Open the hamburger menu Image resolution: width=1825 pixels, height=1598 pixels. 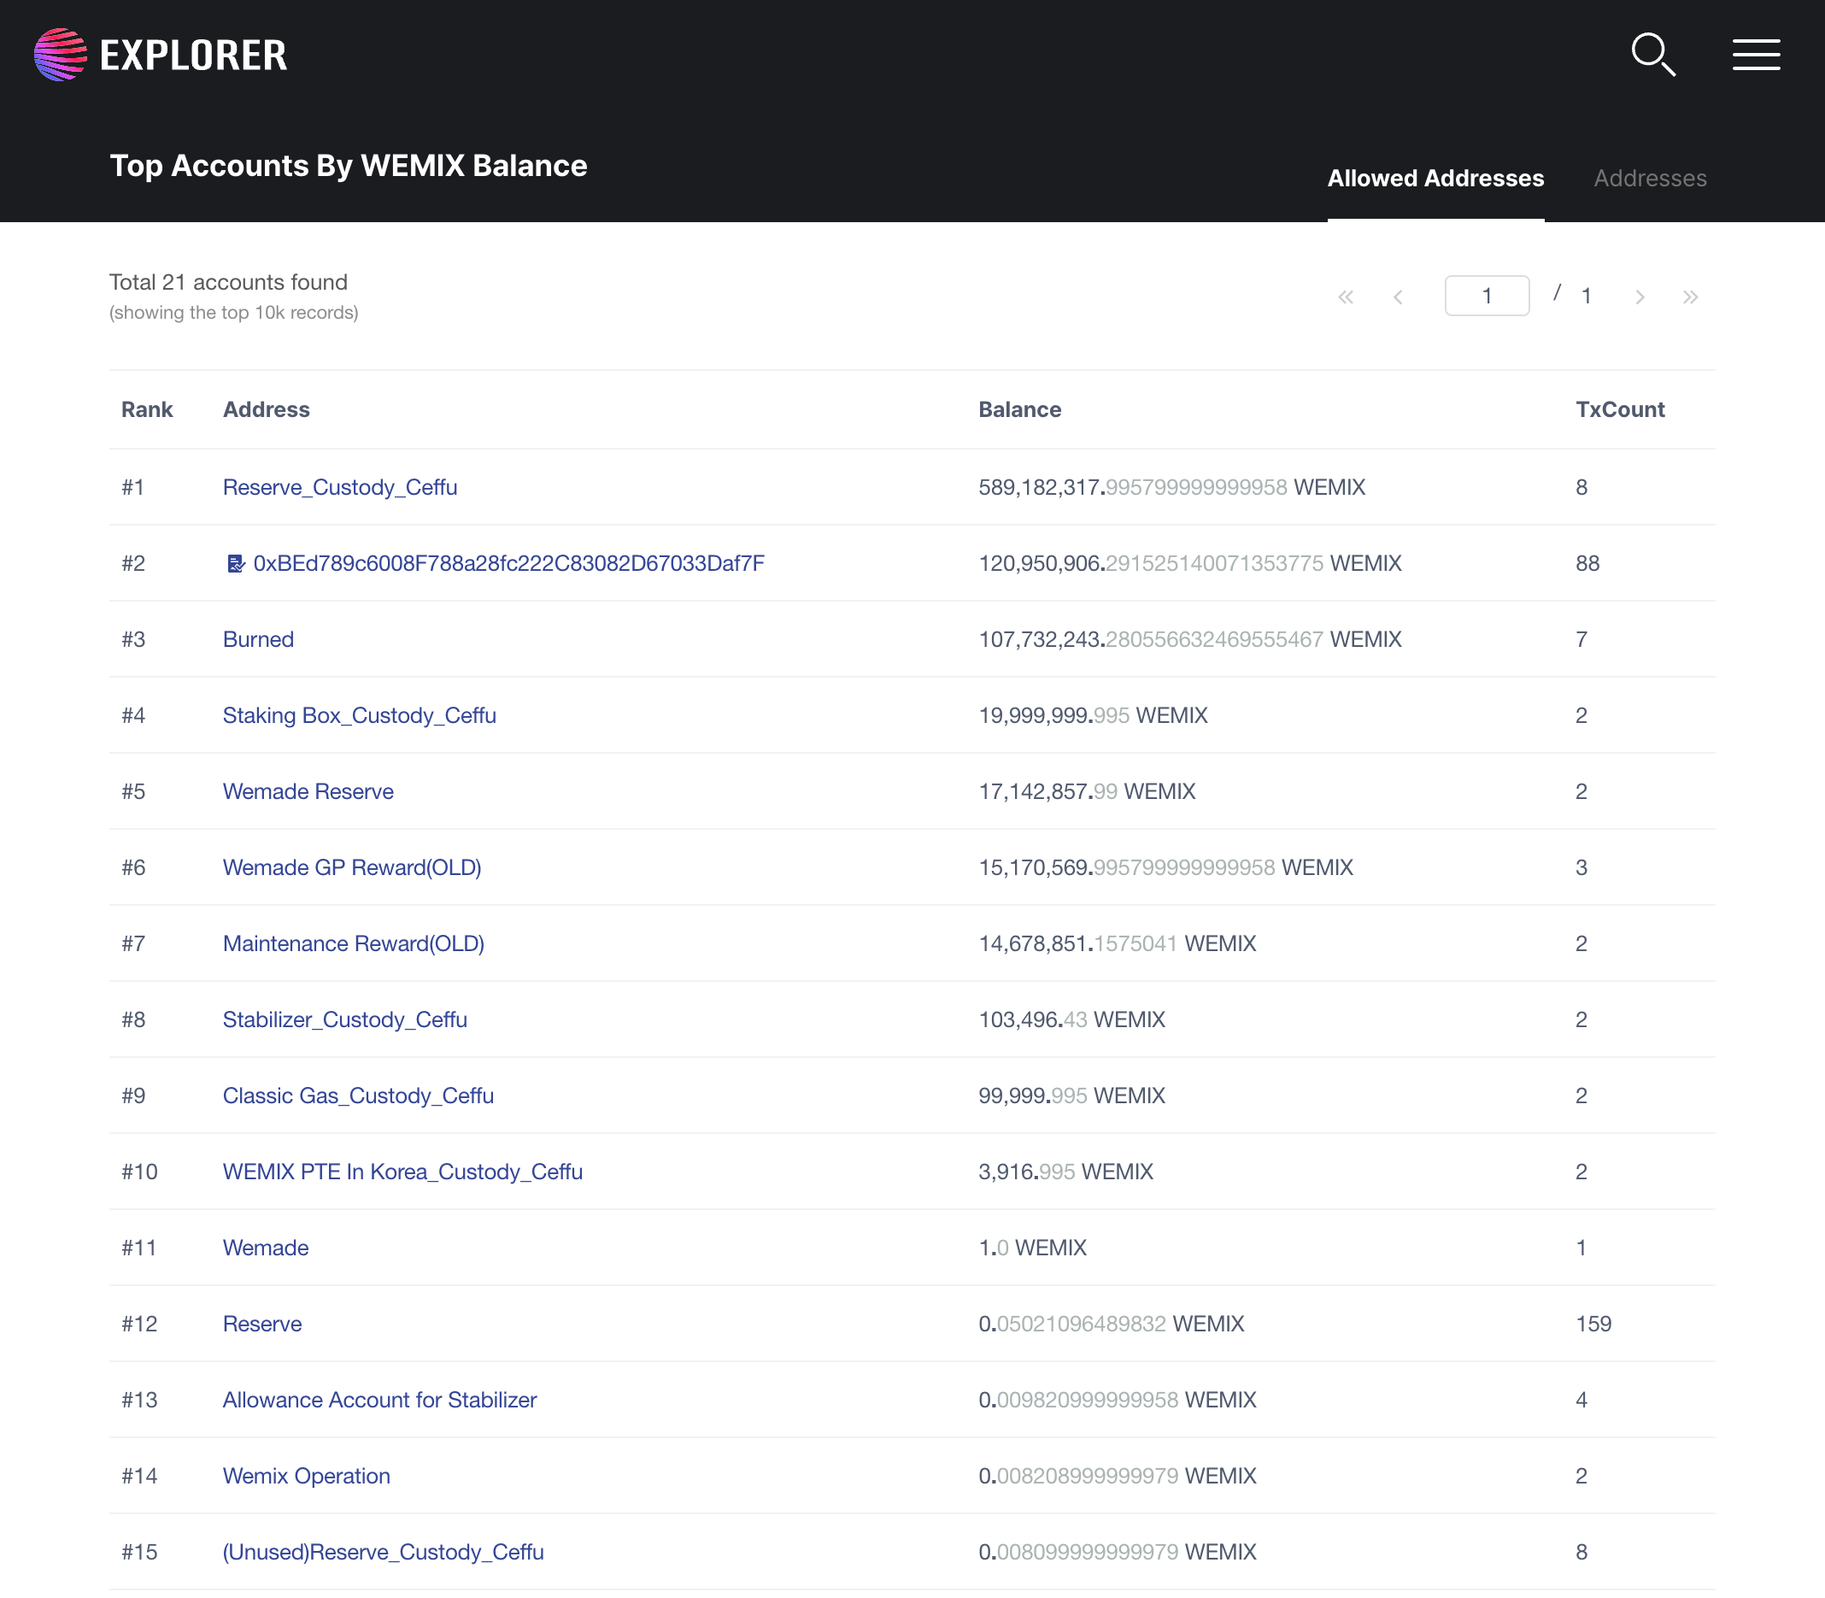click(x=1756, y=55)
